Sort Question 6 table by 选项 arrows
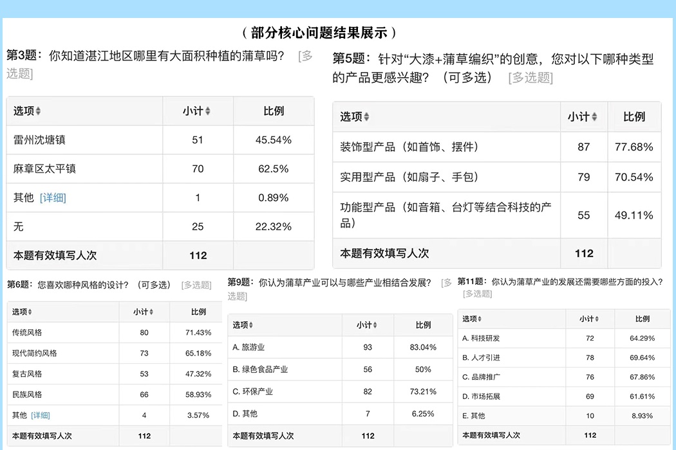This screenshot has width=676, height=450. click(30, 312)
